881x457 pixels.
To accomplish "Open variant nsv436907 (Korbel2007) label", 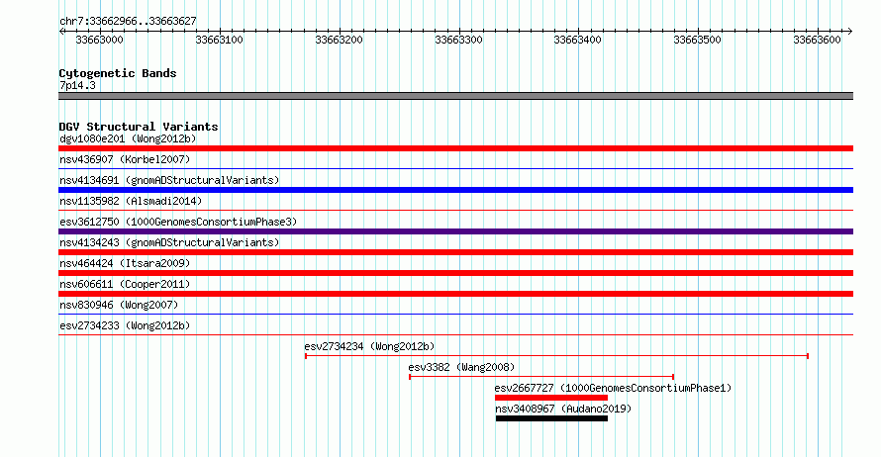I will 125,159.
